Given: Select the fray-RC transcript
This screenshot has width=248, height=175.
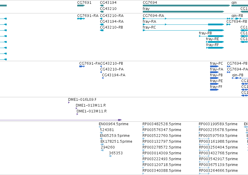Looking at the screenshot, I should point(184,30).
